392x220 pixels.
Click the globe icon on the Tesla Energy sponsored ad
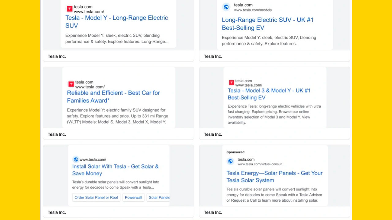point(231,161)
